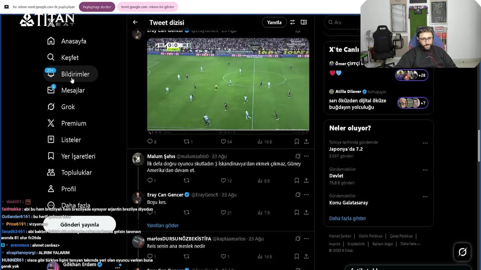481x270 pixels.
Task: Open more options for Japonya'da 7.2 trend
Action: pyautogui.click(x=425, y=143)
